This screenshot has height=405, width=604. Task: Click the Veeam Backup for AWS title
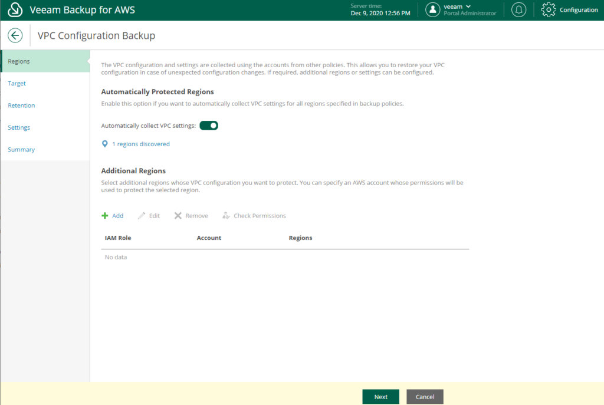pyautogui.click(x=83, y=9)
